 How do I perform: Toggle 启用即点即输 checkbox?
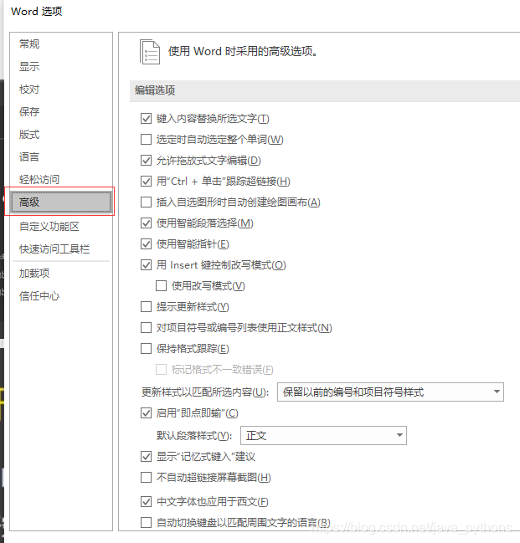point(146,412)
